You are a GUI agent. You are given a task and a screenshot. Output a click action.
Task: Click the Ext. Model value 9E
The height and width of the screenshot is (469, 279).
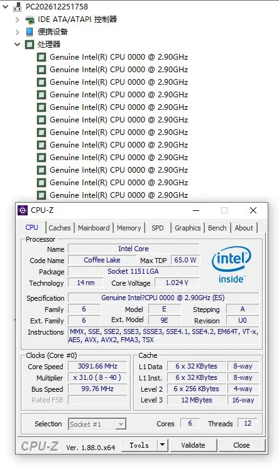click(165, 320)
